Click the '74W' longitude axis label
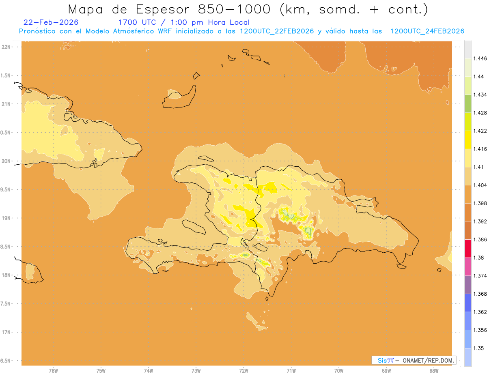This screenshot has height=376, width=487. click(149, 371)
